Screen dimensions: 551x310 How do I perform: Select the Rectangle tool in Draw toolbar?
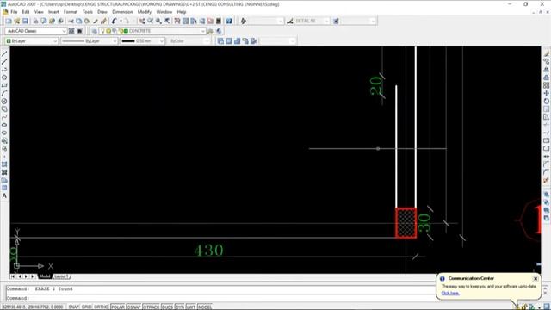[x=4, y=85]
